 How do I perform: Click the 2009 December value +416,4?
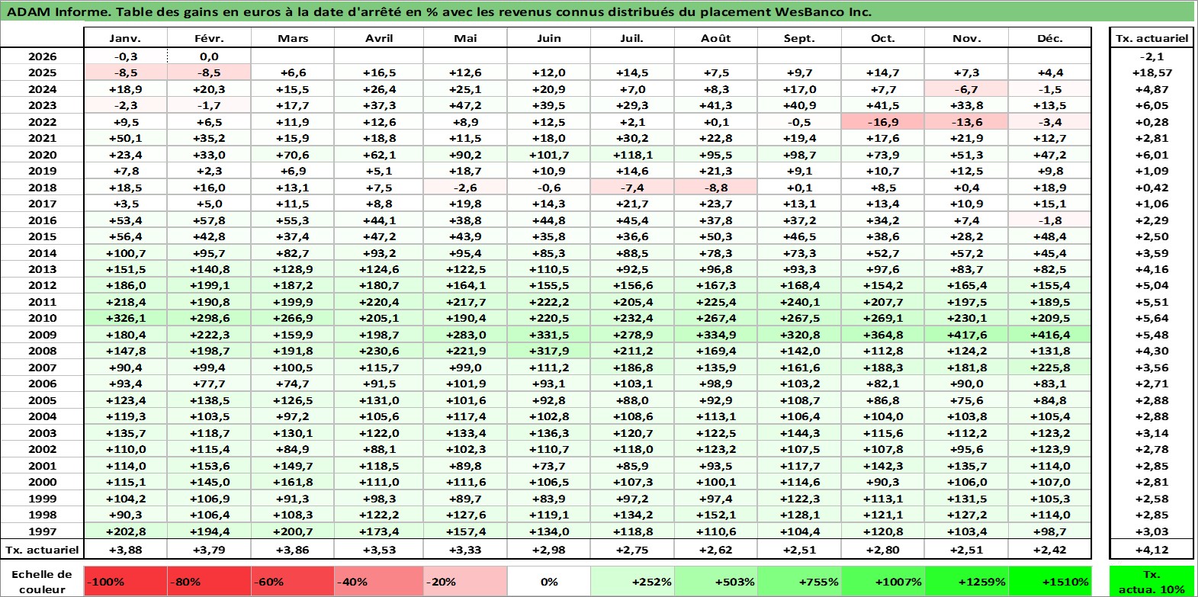pyautogui.click(x=1050, y=335)
